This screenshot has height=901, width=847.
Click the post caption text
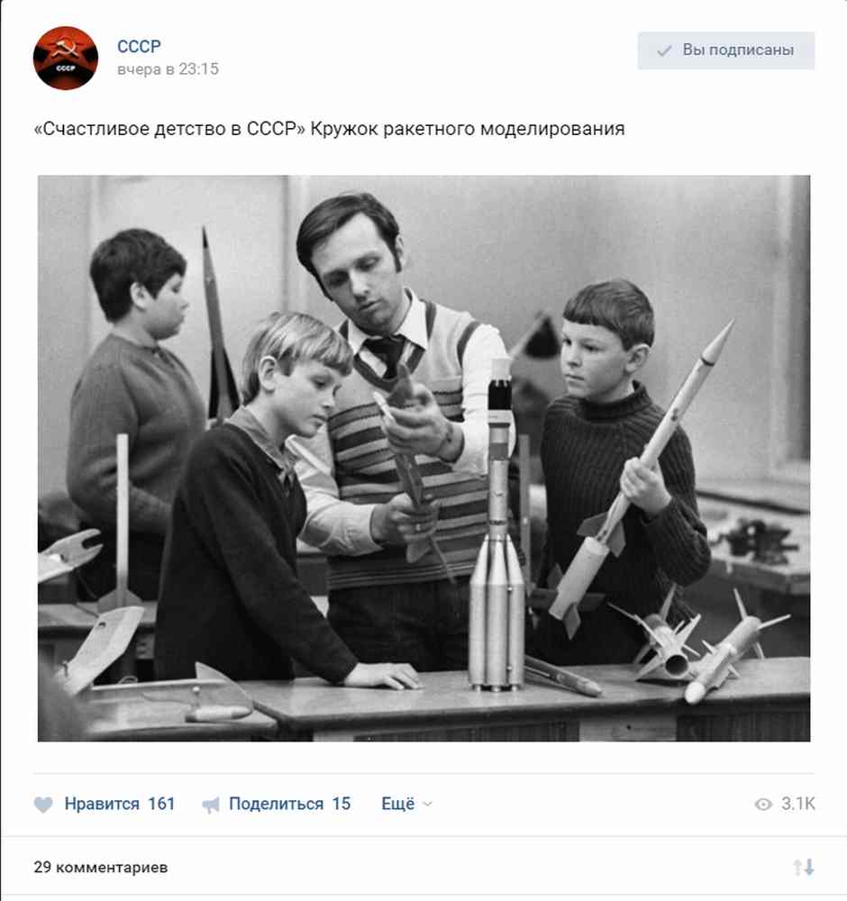pyautogui.click(x=329, y=128)
